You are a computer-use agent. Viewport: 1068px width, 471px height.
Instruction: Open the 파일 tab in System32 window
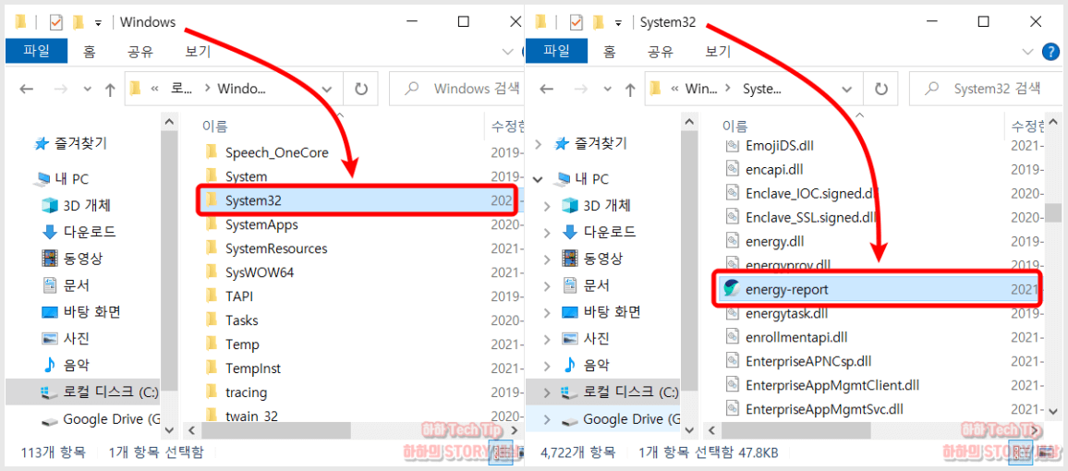(x=556, y=51)
